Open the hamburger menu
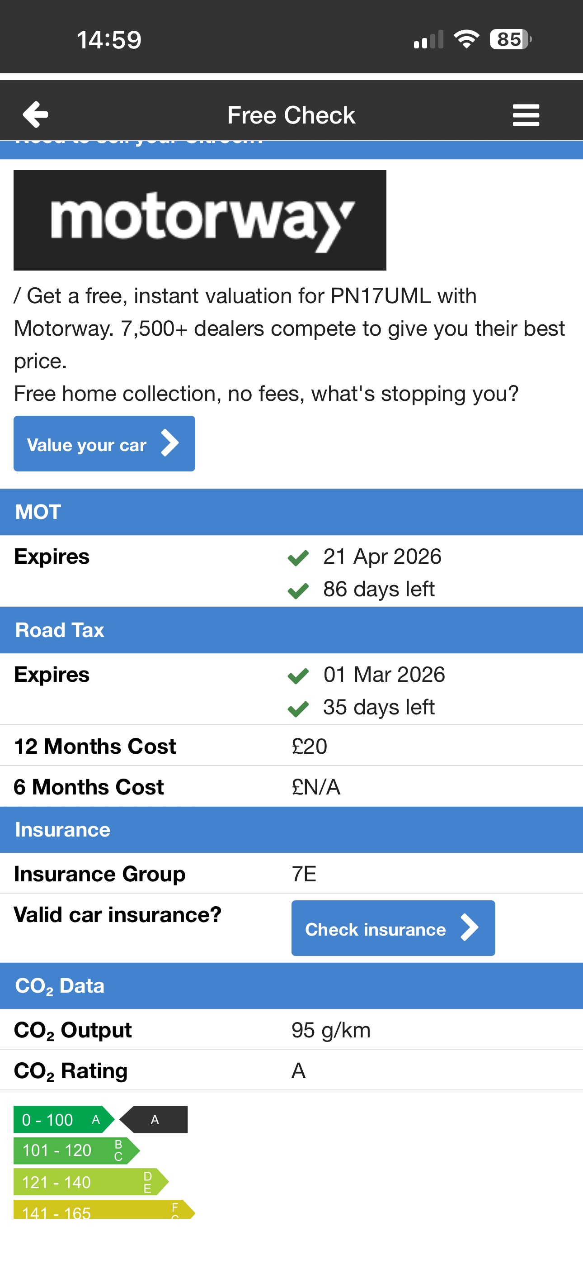Image resolution: width=583 pixels, height=1265 pixels. point(526,115)
